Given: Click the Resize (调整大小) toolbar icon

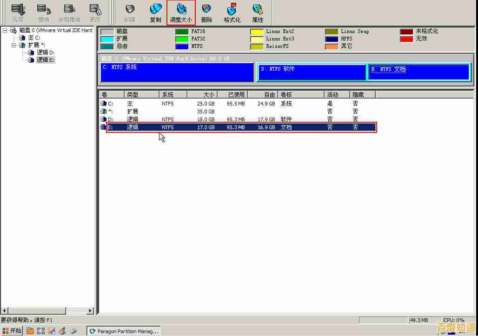Looking at the screenshot, I should [181, 13].
